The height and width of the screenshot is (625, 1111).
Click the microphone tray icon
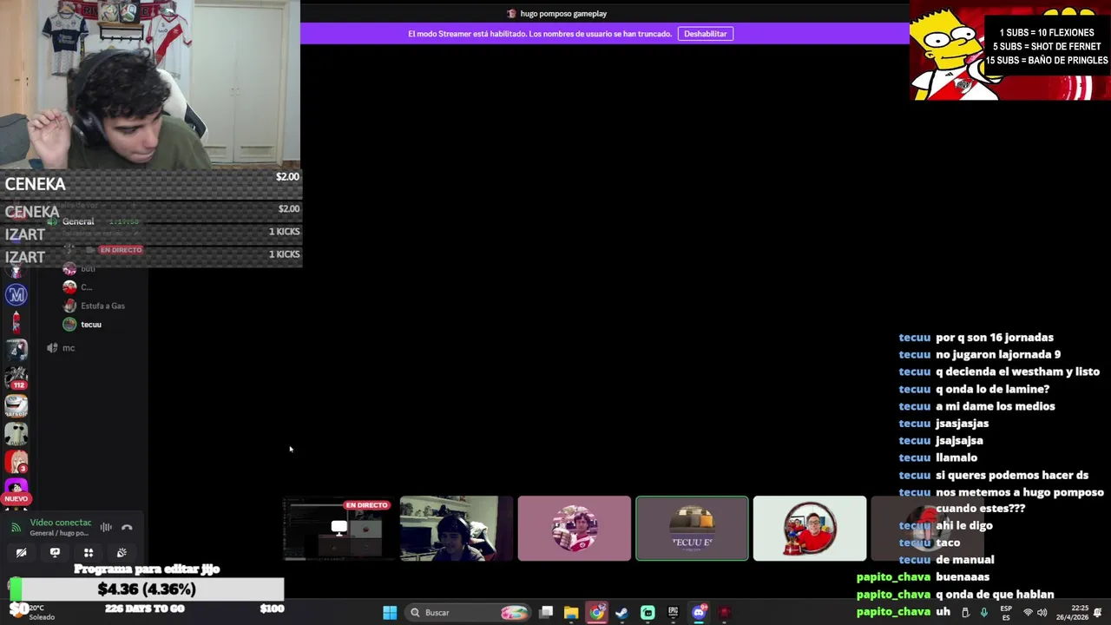pos(983,613)
